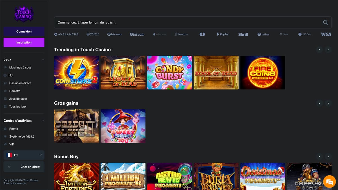
Task: Start Chat en direct
Action: 24,167
